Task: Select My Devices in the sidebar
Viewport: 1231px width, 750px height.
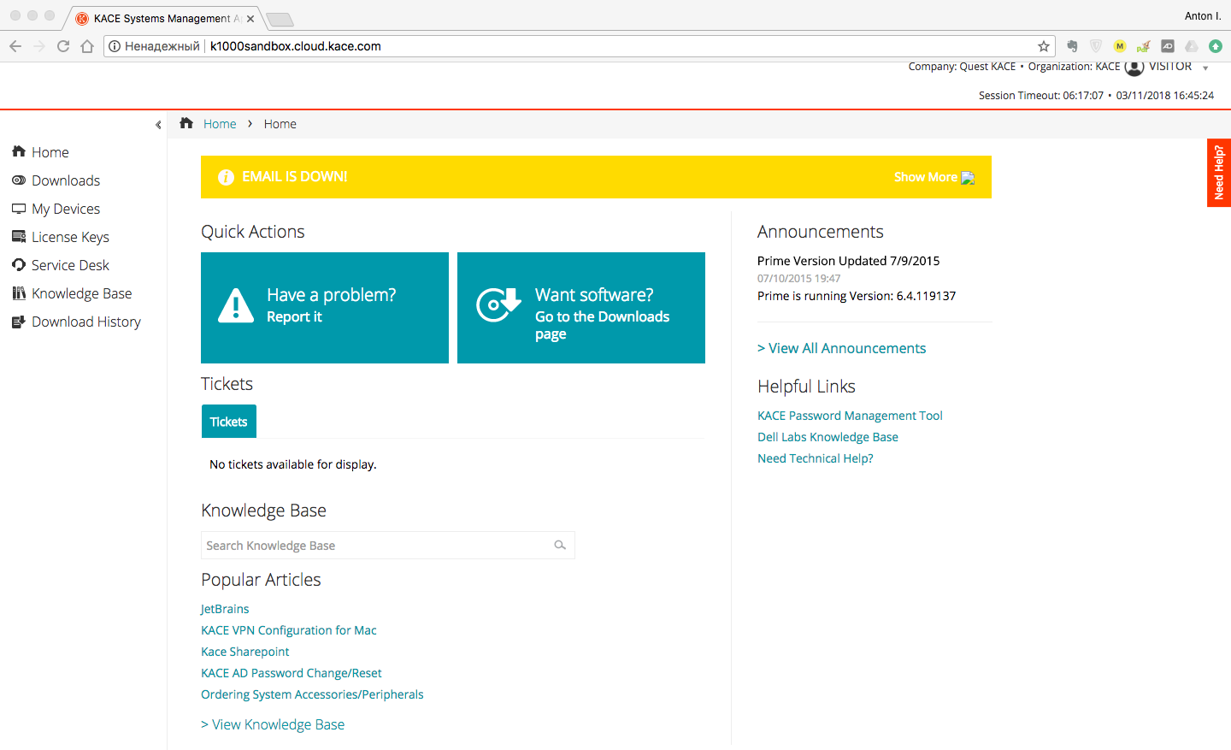Action: pyautogui.click(x=66, y=209)
